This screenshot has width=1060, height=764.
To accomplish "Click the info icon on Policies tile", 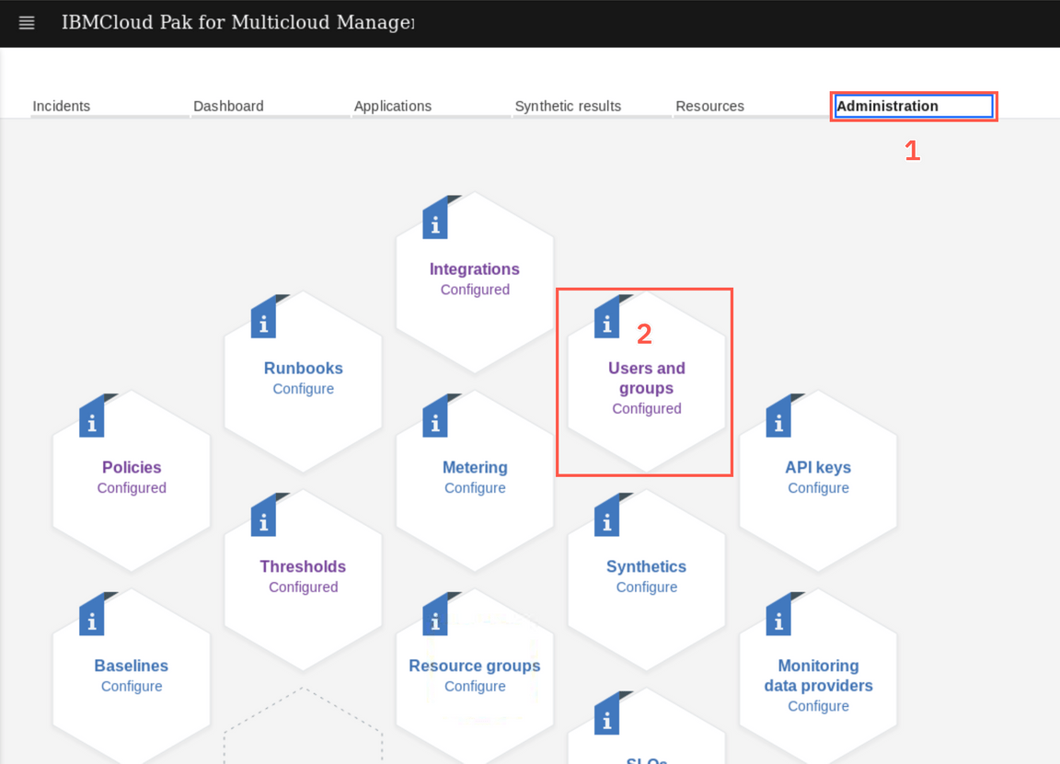I will (x=91, y=420).
